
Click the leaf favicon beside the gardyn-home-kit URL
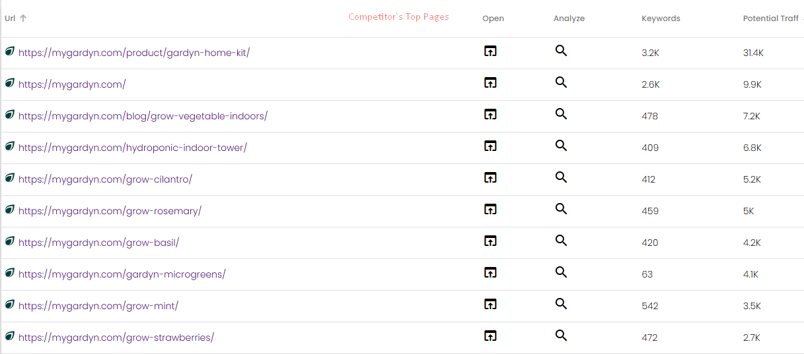[x=9, y=51]
